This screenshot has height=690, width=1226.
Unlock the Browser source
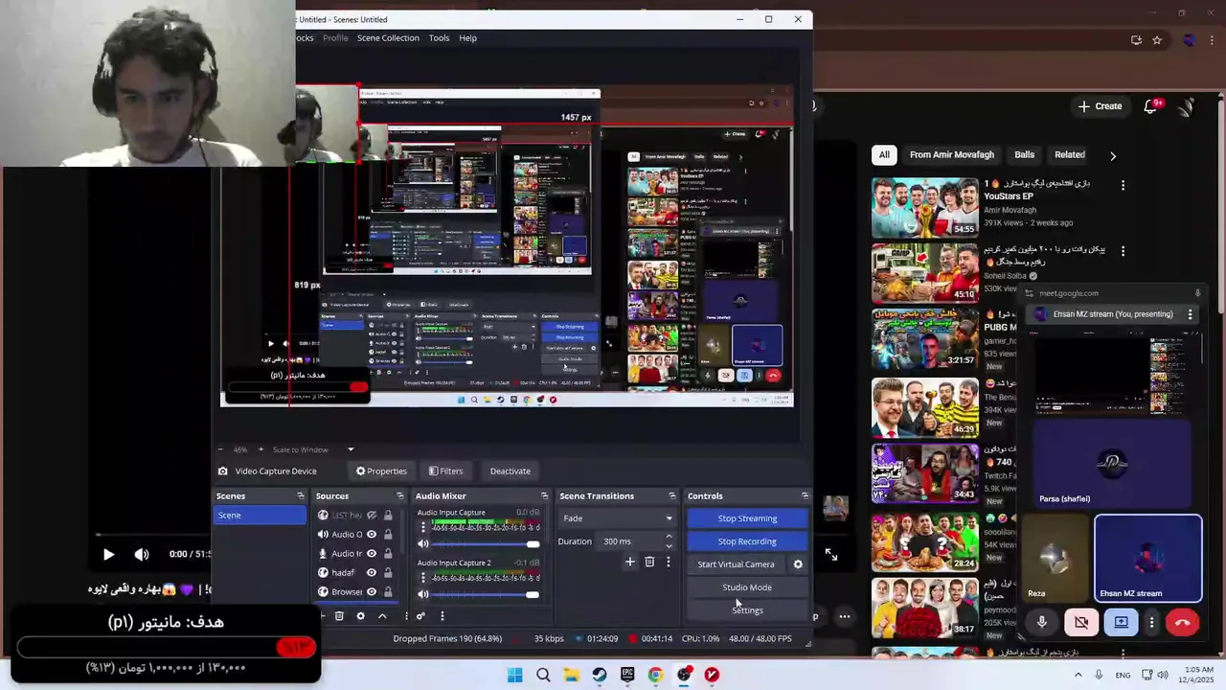pos(388,592)
